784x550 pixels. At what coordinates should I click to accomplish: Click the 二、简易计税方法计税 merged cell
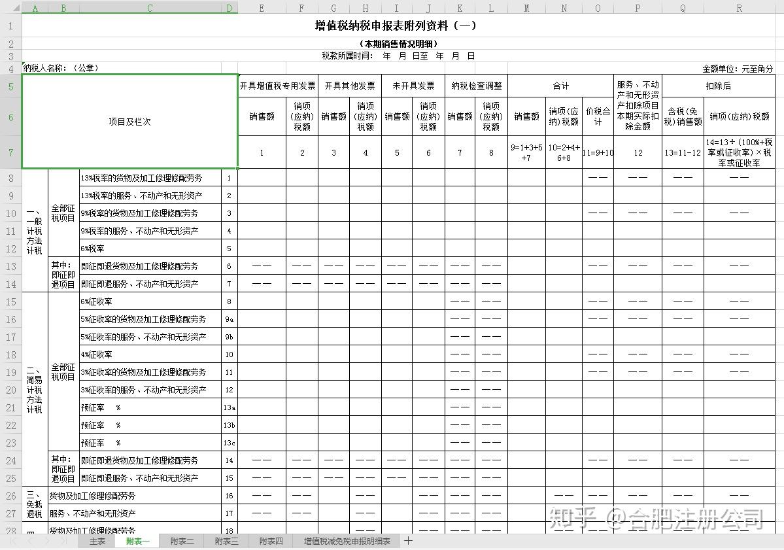coord(35,390)
